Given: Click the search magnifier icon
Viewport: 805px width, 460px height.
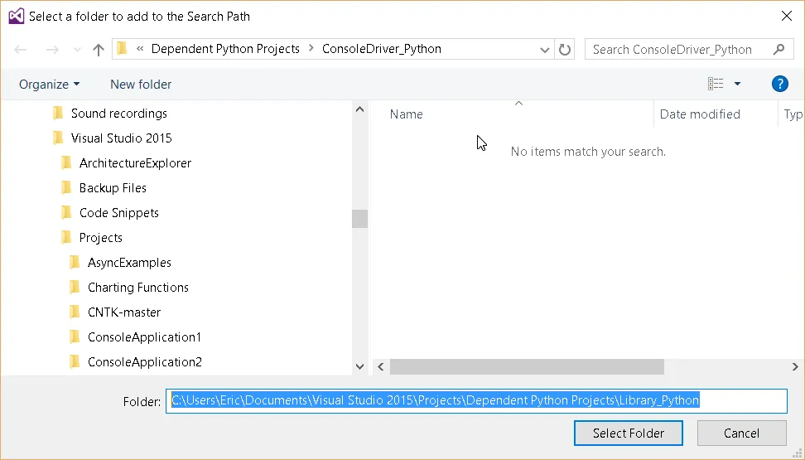Looking at the screenshot, I should 778,49.
